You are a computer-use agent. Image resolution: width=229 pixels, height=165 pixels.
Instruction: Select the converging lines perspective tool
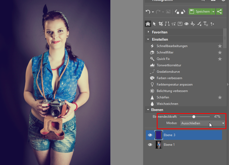(x=167, y=24)
